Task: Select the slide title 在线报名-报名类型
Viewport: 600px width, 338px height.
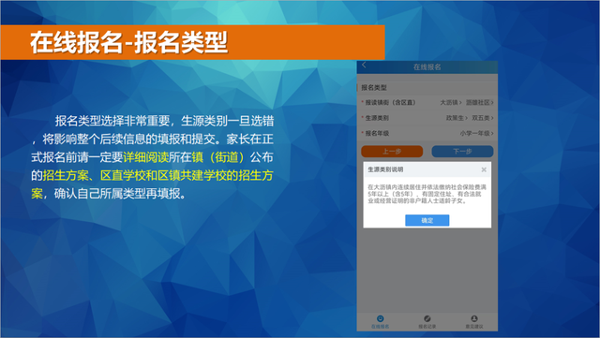Action: point(129,42)
